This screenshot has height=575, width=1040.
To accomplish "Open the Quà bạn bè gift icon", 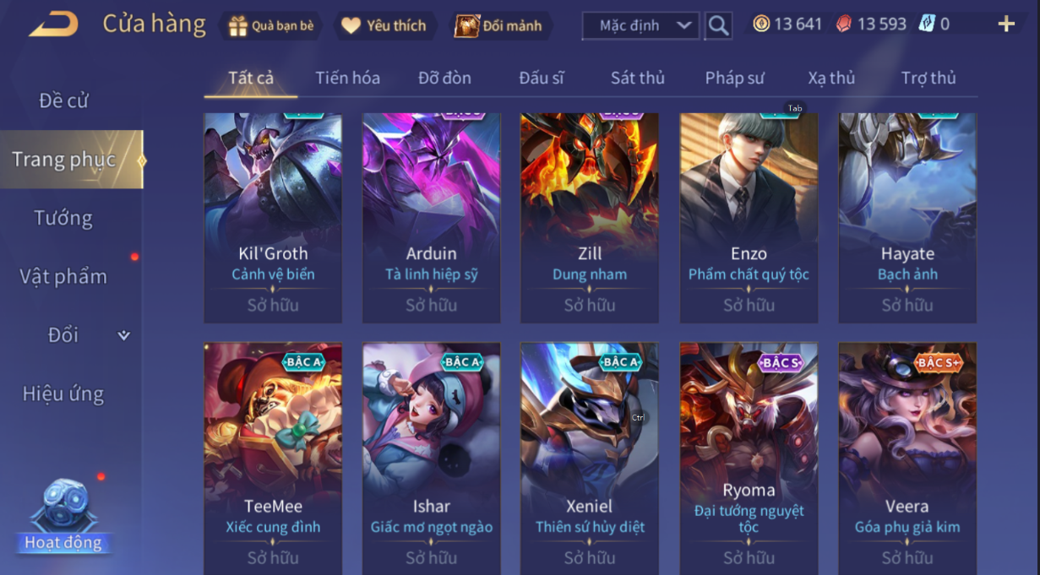I will [237, 26].
